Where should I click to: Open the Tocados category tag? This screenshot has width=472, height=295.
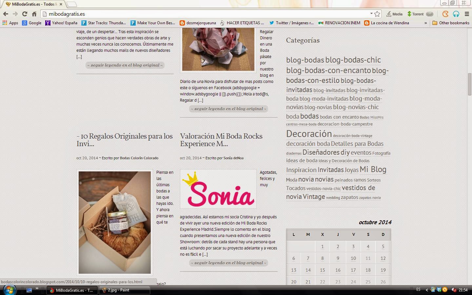(x=296, y=188)
